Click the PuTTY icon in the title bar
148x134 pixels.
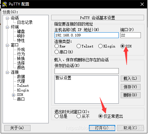pyautogui.click(x=5, y=4)
